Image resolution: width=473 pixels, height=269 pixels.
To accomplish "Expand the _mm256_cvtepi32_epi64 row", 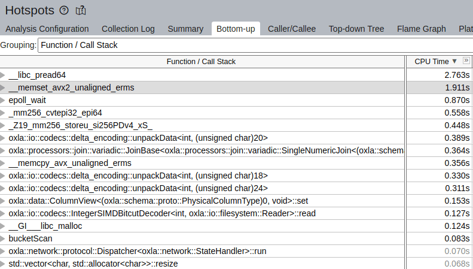I will 2,113.
